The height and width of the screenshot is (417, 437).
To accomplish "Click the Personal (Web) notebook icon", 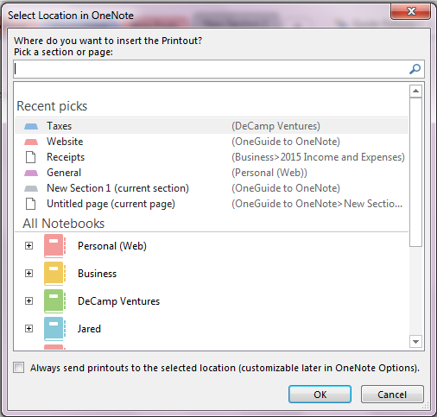I will coord(54,246).
